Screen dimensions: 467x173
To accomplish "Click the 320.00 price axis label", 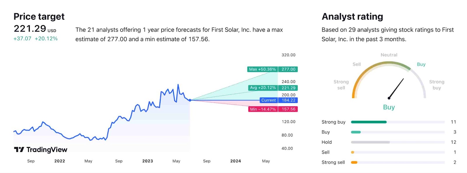I will pos(288,55).
